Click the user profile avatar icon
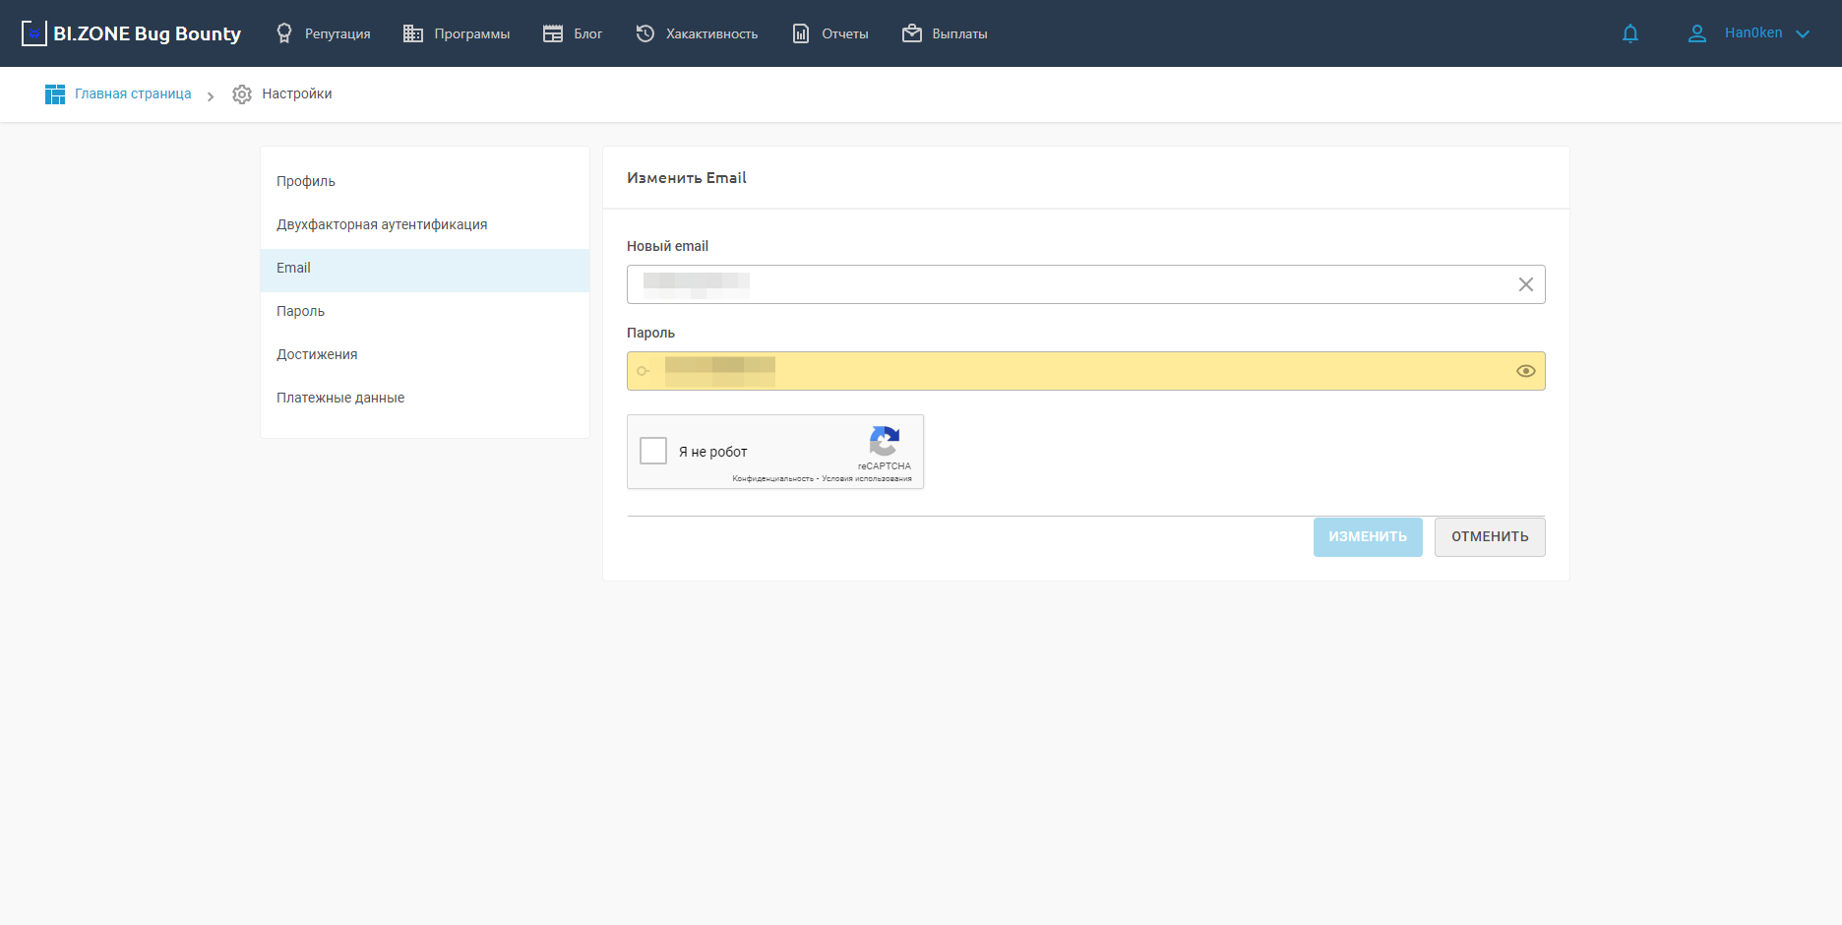1842x925 pixels. click(1696, 33)
